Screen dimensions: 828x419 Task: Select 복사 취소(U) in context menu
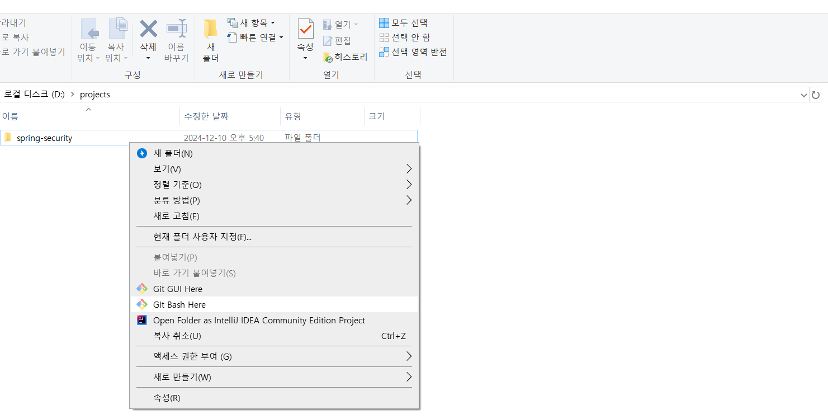274,336
